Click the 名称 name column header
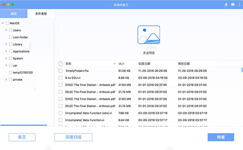 tap(68, 64)
